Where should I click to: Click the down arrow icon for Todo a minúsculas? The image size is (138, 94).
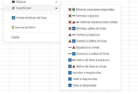pos(70,85)
